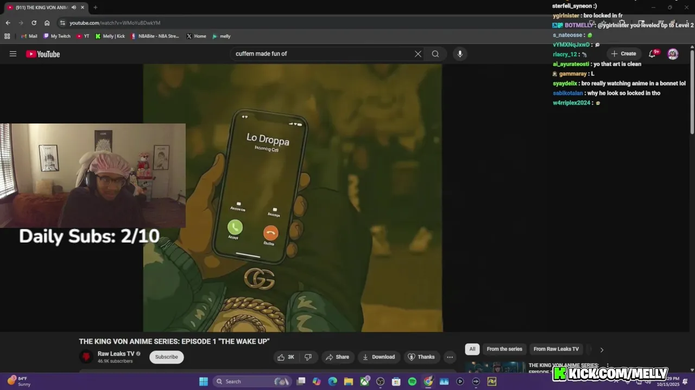Open the browser apps grid shortcut

pos(7,36)
